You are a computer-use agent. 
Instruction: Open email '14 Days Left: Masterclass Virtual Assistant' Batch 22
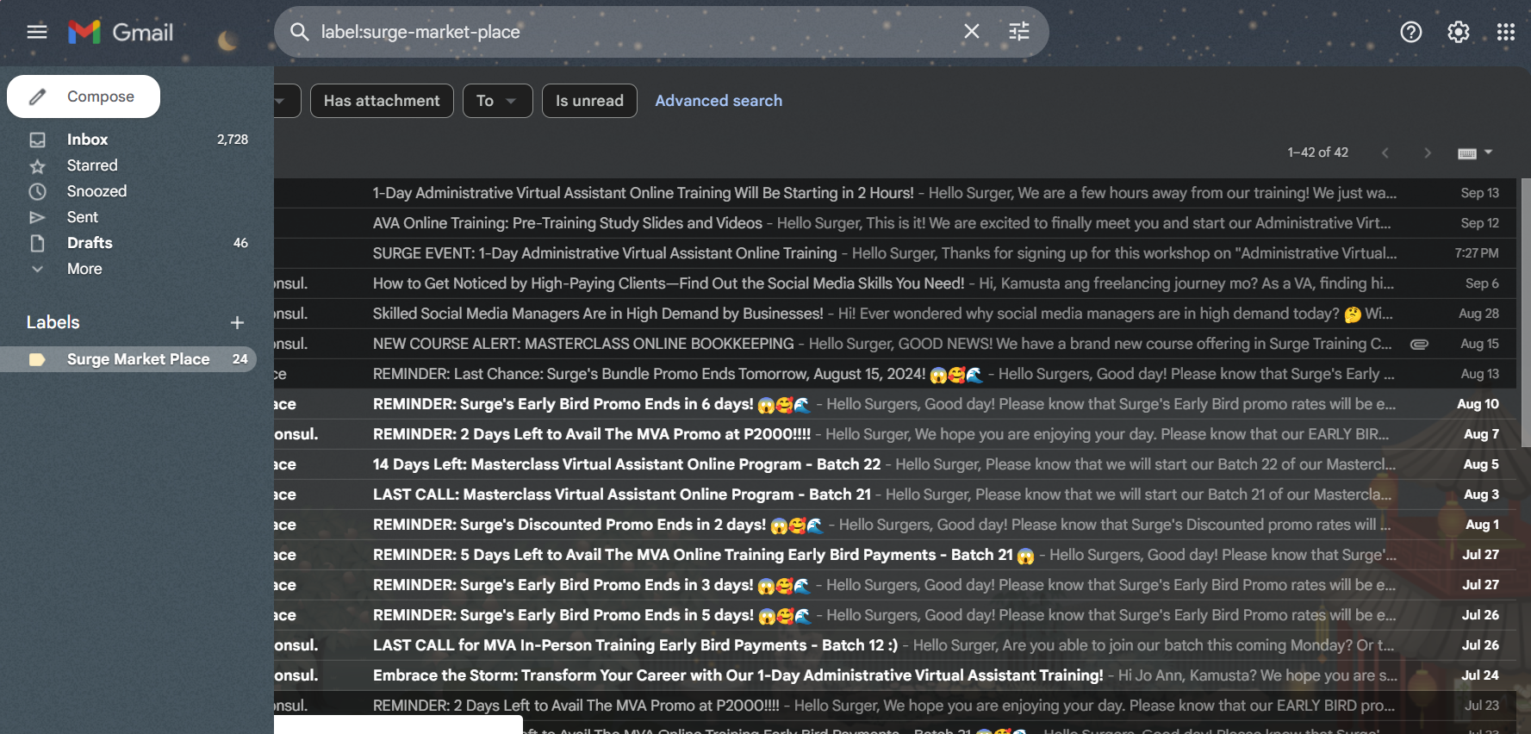coord(895,464)
